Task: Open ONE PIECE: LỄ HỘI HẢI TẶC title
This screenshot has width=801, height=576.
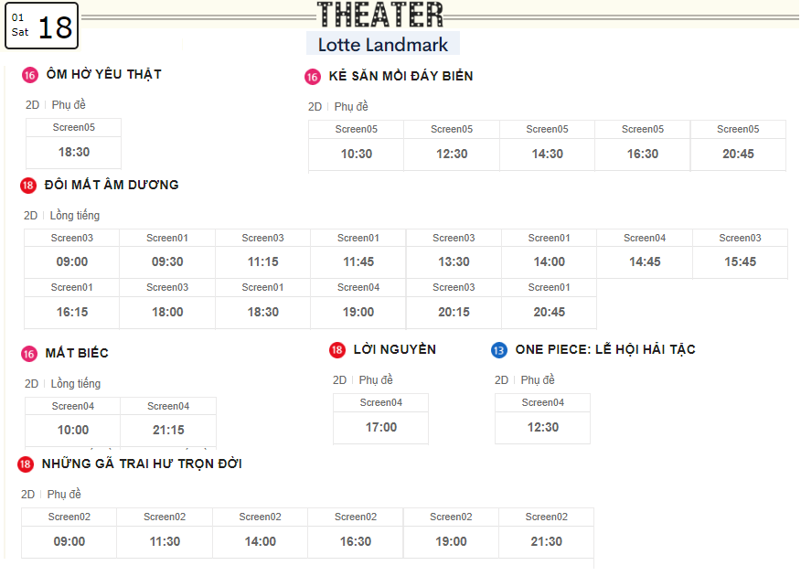Action: [x=605, y=349]
